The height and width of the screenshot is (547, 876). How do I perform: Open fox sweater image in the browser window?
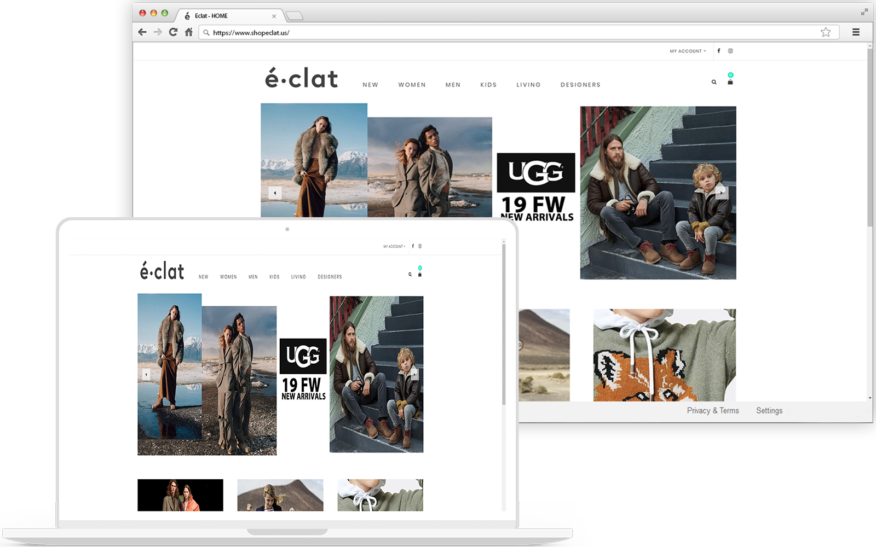[665, 355]
